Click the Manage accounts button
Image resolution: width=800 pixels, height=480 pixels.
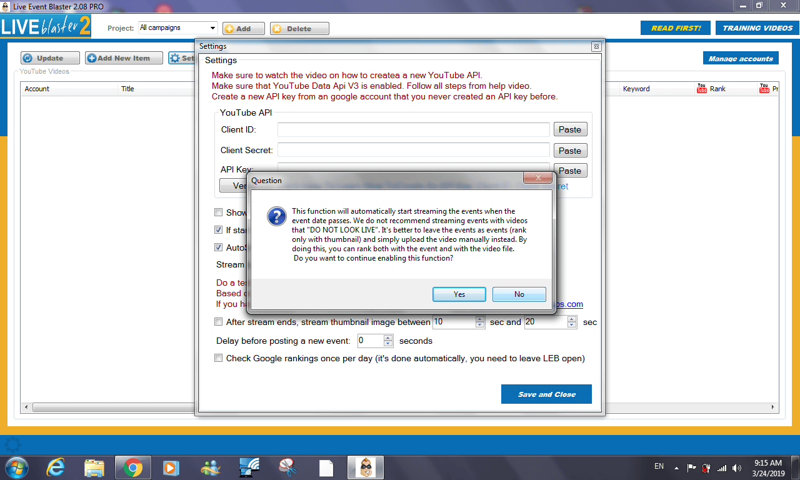coord(741,58)
